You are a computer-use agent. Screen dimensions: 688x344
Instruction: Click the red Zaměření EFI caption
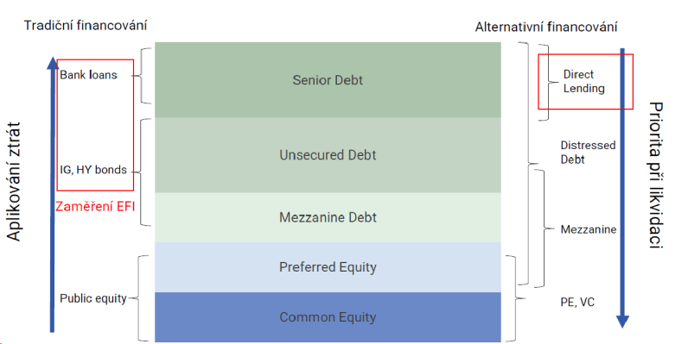pyautogui.click(x=95, y=207)
